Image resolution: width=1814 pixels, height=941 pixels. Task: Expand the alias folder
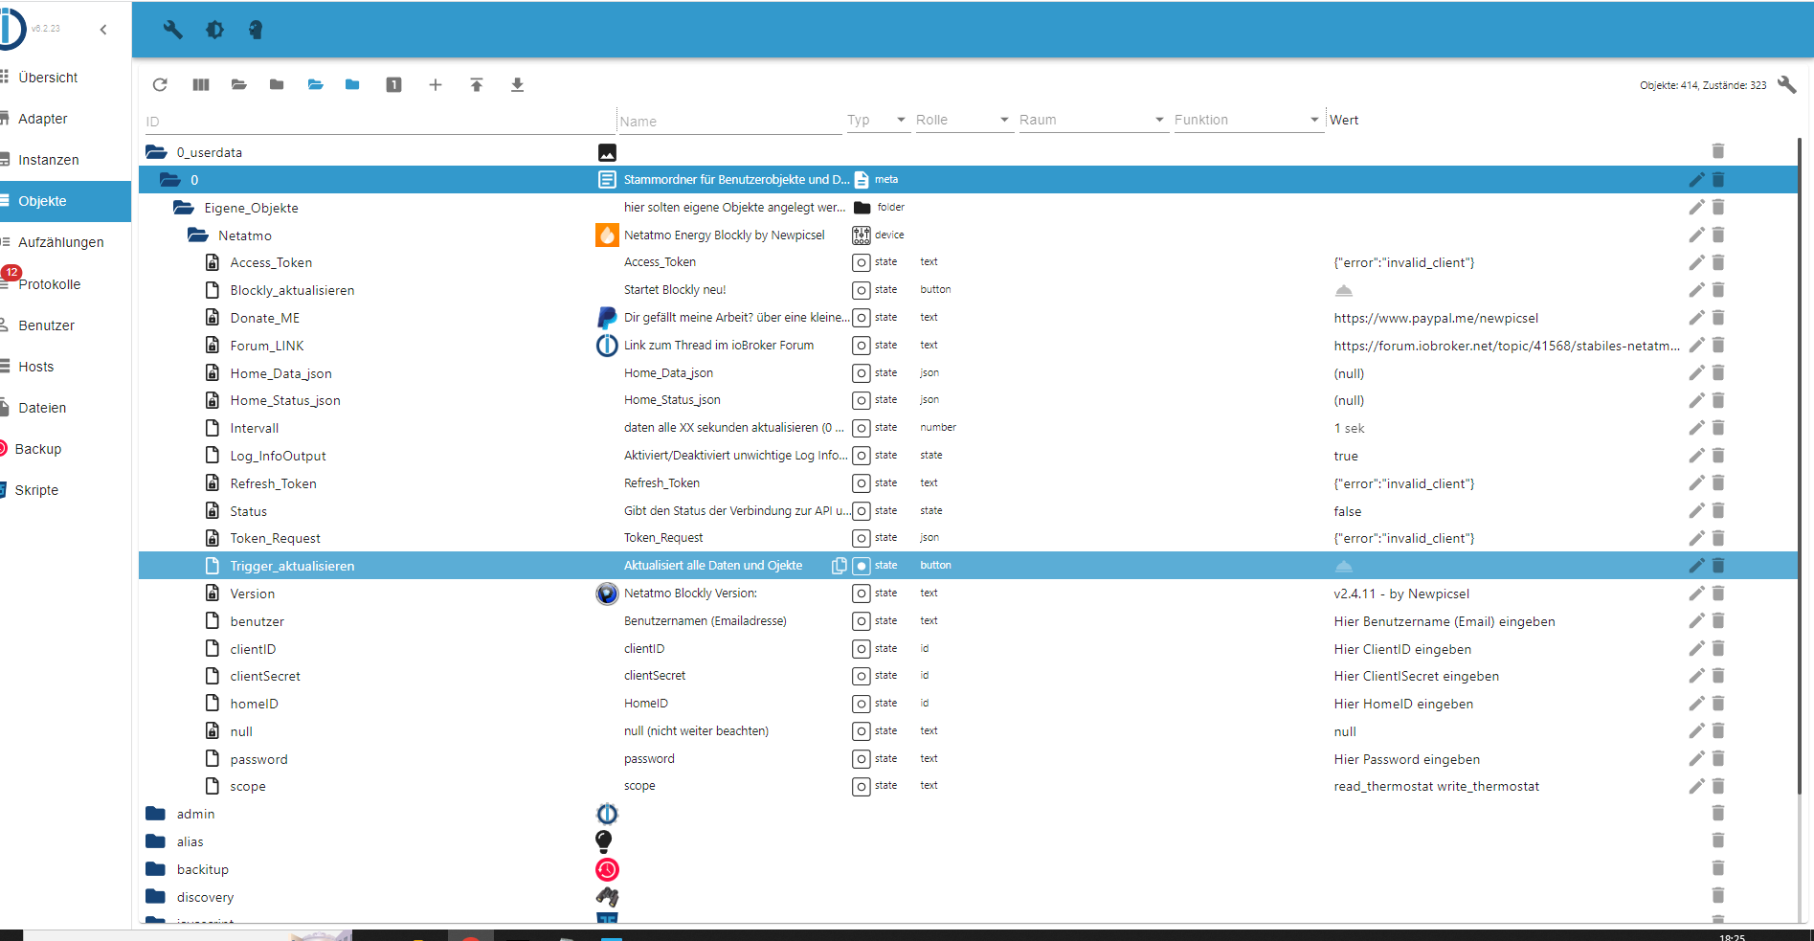[x=156, y=841]
